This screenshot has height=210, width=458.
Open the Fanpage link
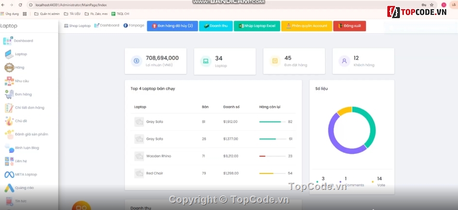tap(134, 25)
